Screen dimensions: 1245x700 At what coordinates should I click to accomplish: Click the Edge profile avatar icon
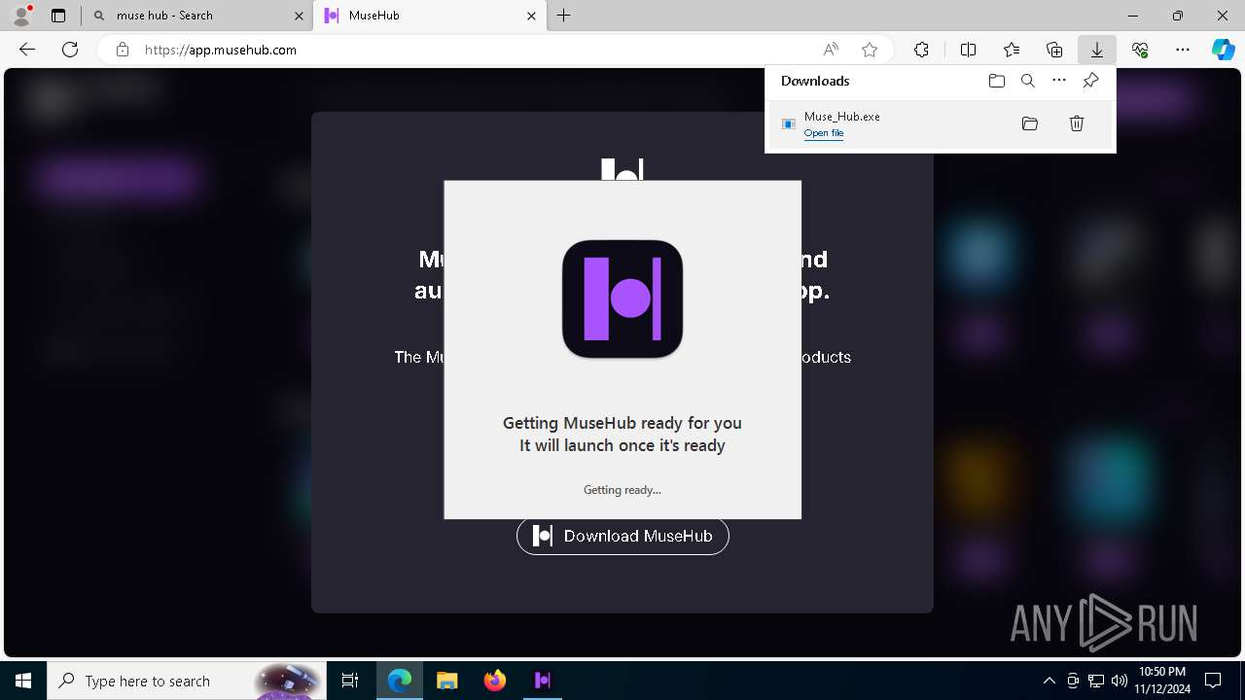(x=21, y=16)
